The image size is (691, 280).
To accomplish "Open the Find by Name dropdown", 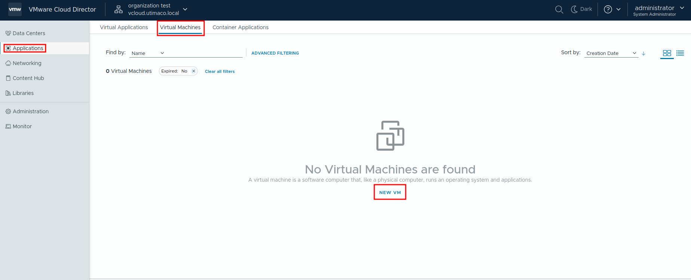I will tap(148, 53).
